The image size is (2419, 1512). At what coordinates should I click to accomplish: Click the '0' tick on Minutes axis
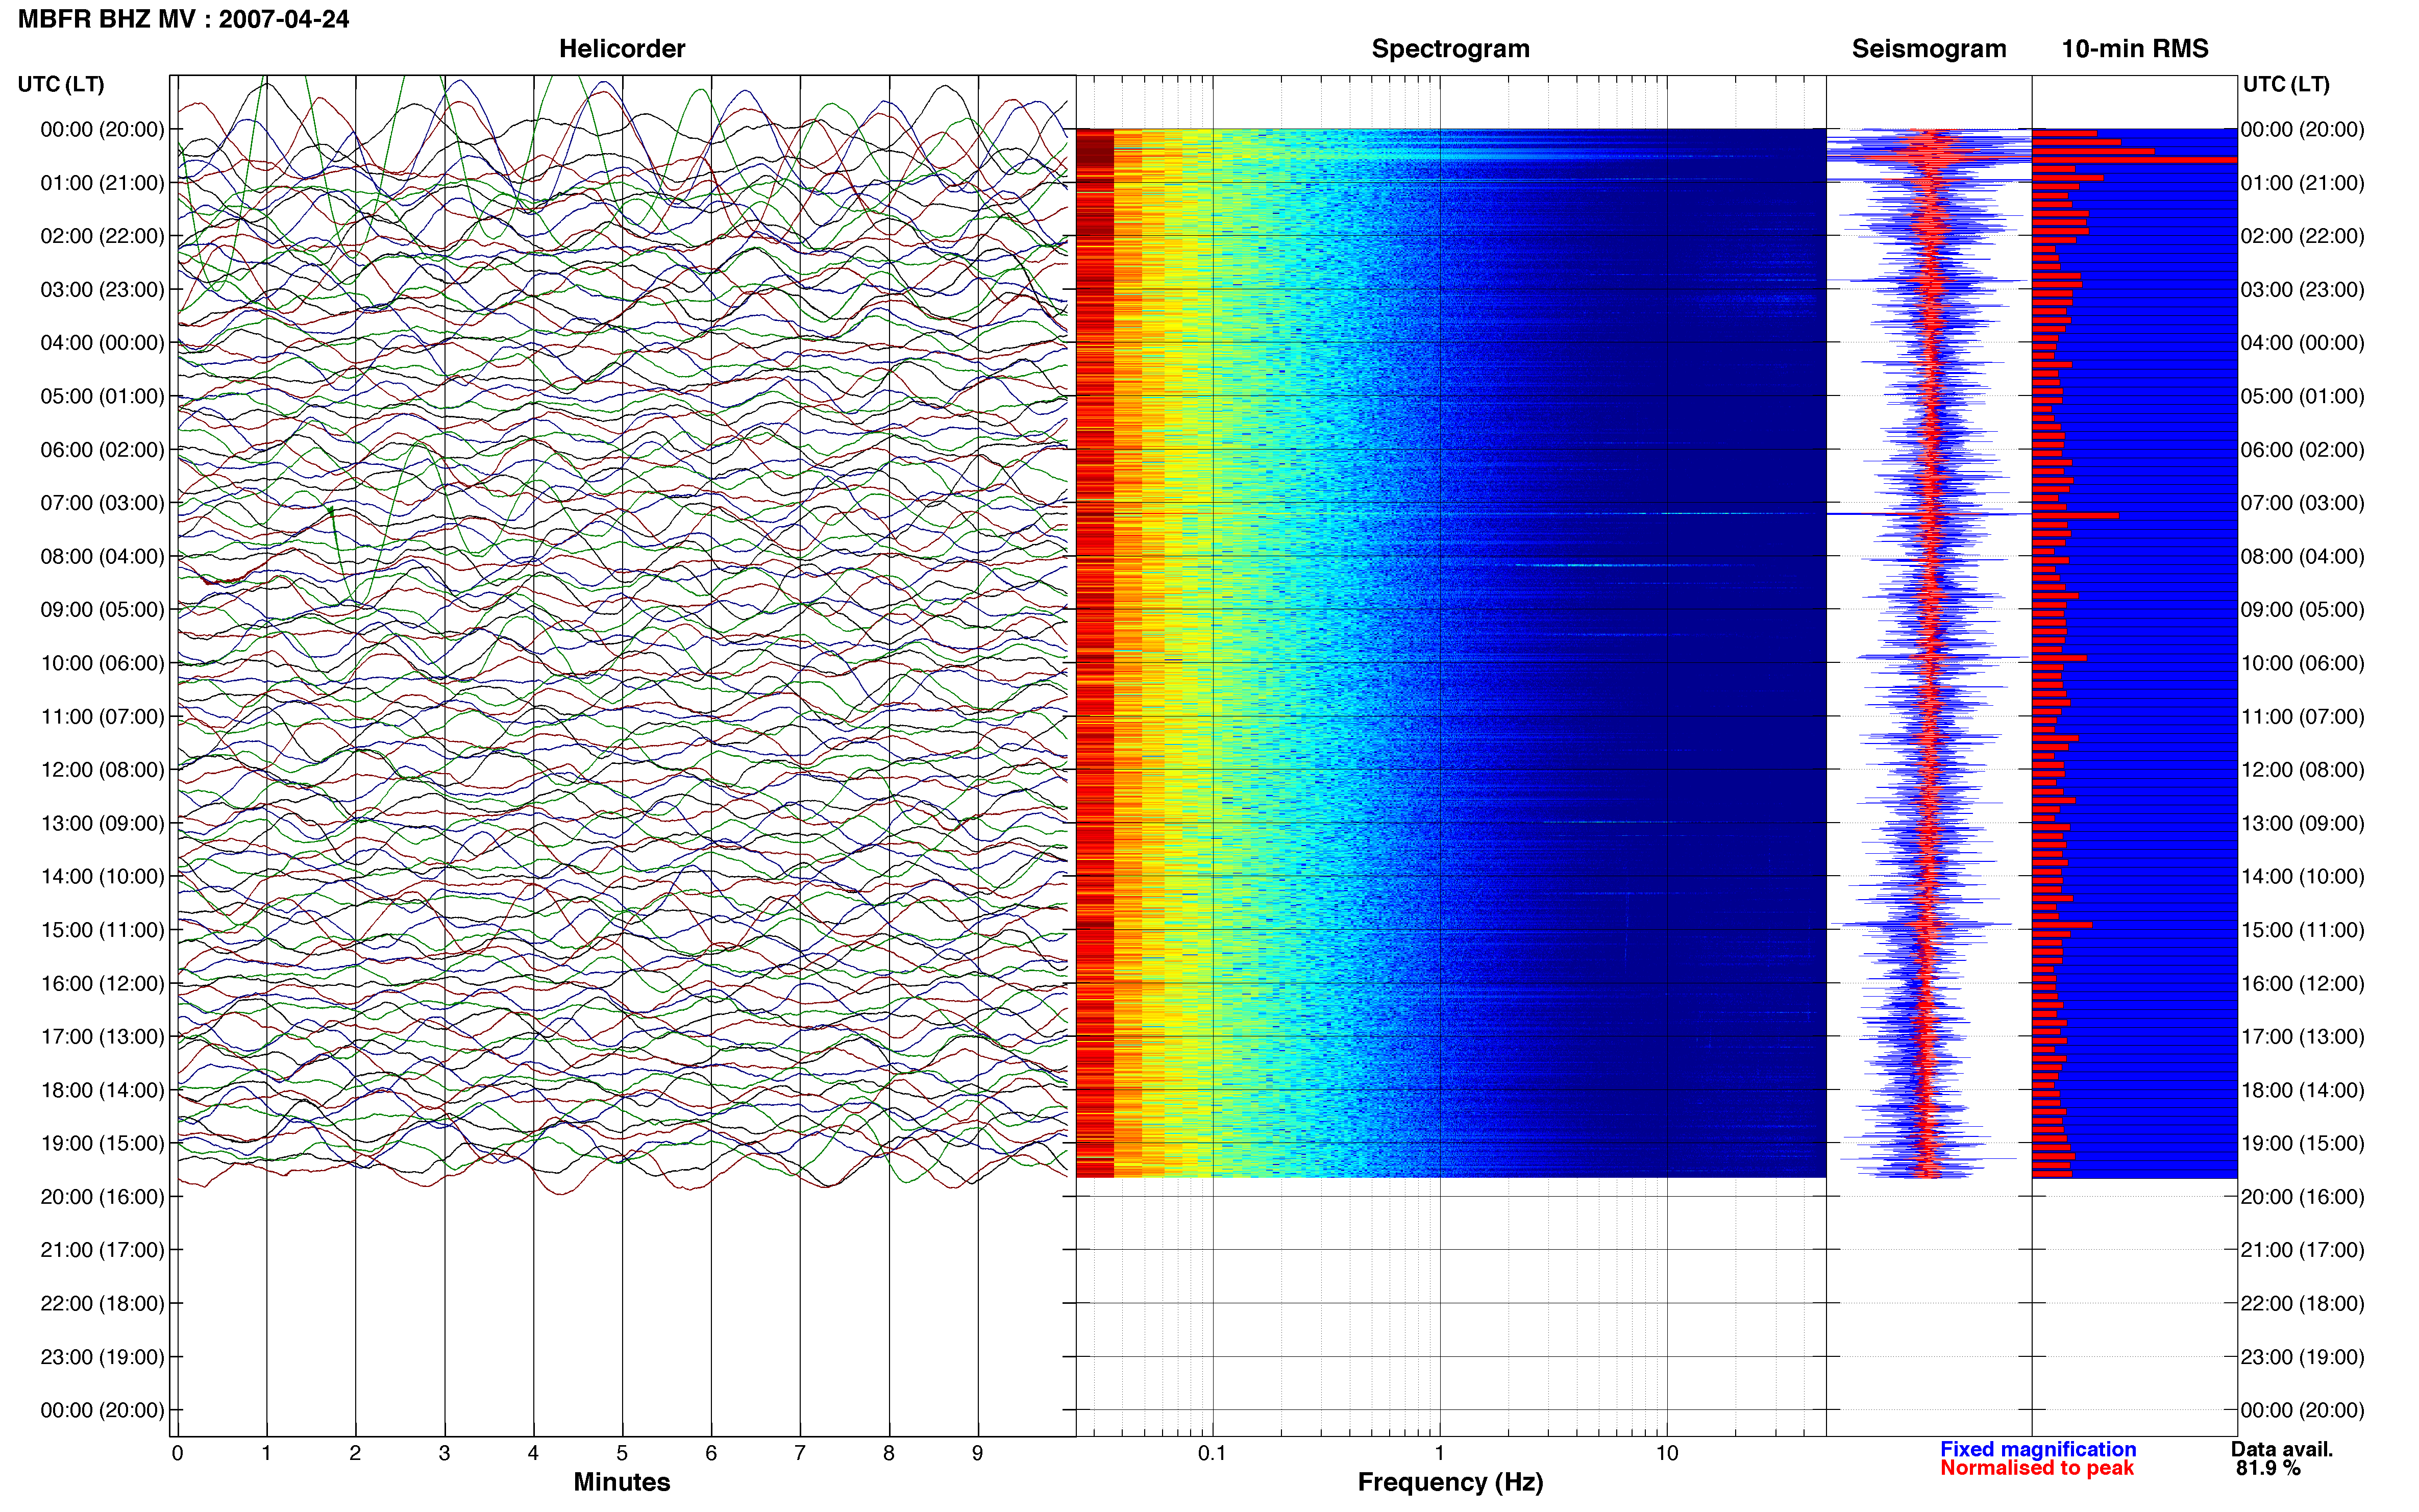[x=178, y=1454]
